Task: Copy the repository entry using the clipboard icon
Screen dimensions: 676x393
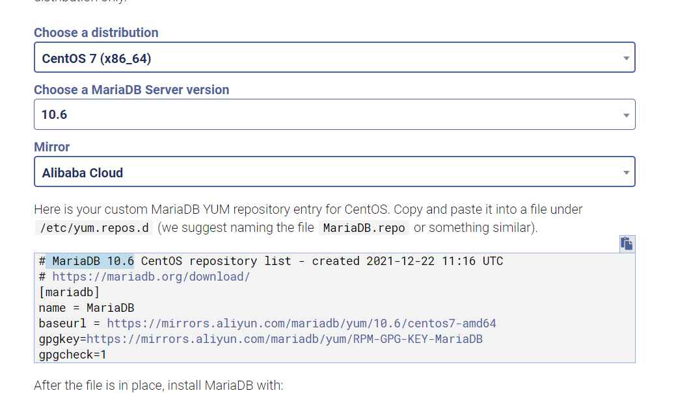Action: (627, 243)
